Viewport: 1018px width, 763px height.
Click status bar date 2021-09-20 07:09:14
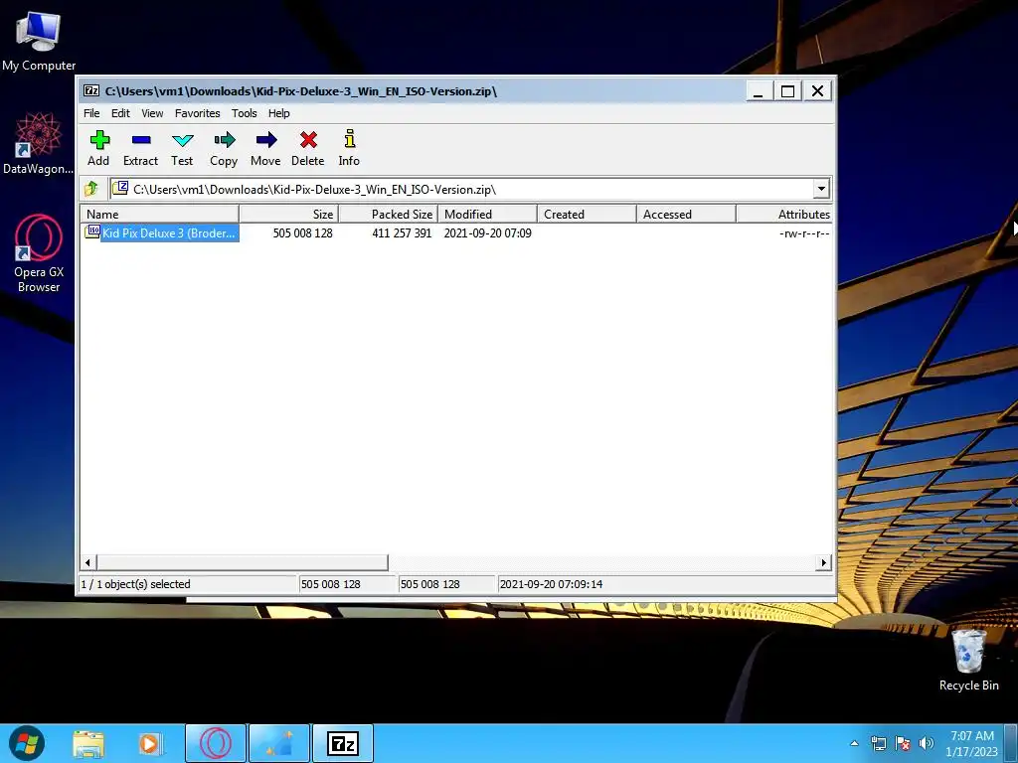pos(551,584)
